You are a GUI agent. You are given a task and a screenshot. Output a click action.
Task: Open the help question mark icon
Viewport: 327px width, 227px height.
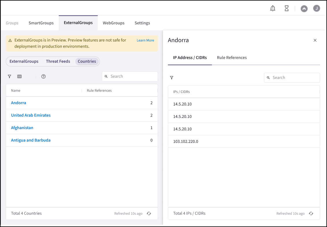click(x=43, y=77)
